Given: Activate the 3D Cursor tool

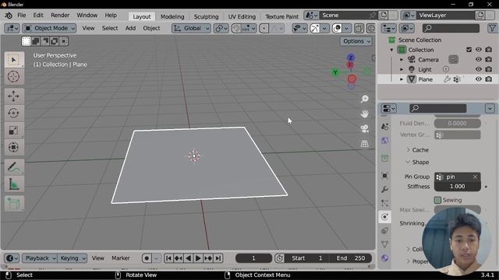Looking at the screenshot, I should point(14,76).
